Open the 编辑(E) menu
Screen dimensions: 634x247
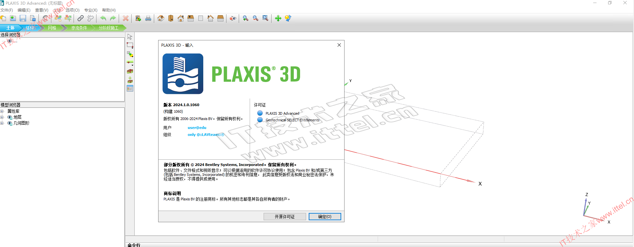pyautogui.click(x=24, y=10)
